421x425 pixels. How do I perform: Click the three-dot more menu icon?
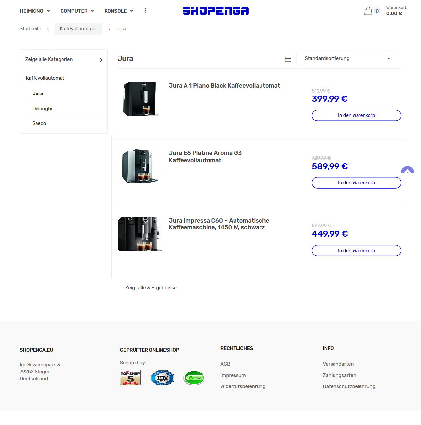point(145,10)
